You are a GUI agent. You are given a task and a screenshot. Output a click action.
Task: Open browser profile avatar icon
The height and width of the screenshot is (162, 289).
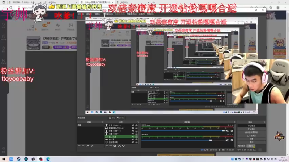tap(278, 8)
